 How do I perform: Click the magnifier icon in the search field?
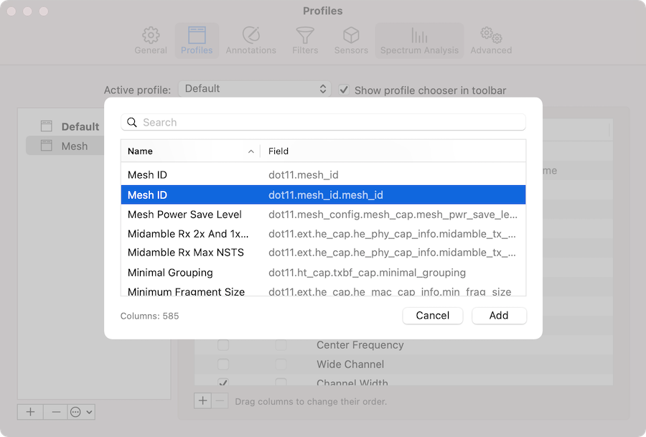tap(132, 122)
